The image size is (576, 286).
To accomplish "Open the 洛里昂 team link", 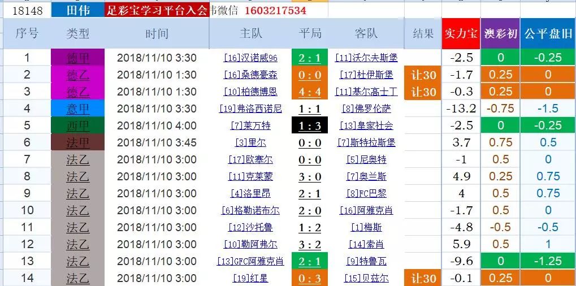I will (x=250, y=193).
